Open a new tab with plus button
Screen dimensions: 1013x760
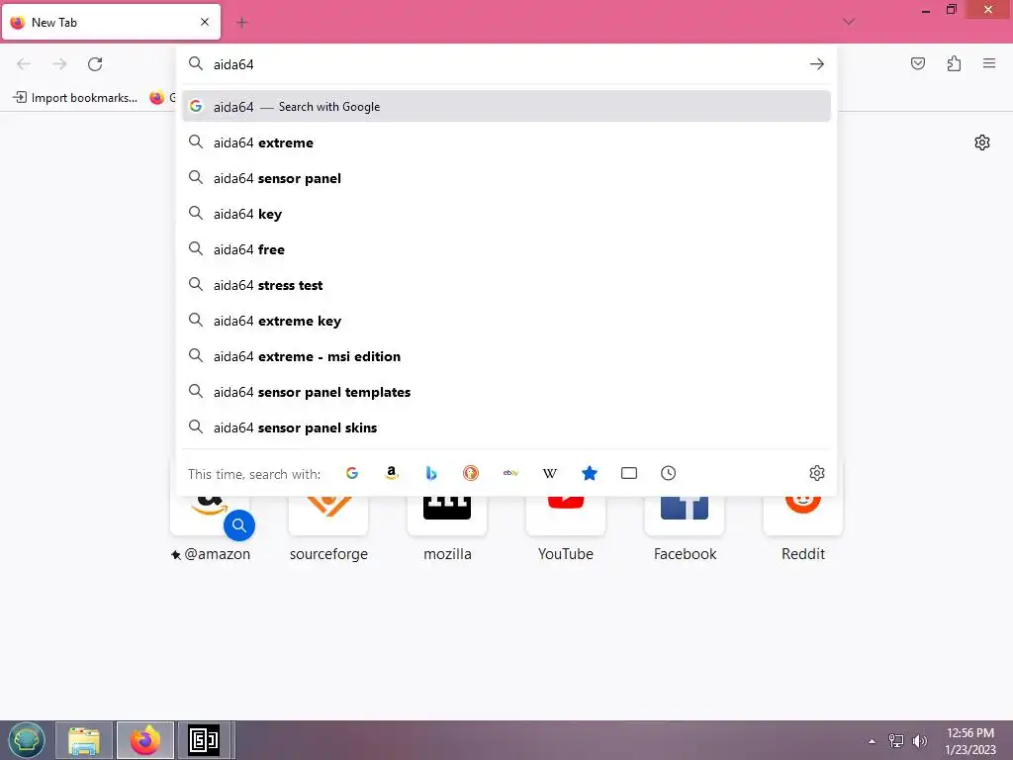pos(242,23)
